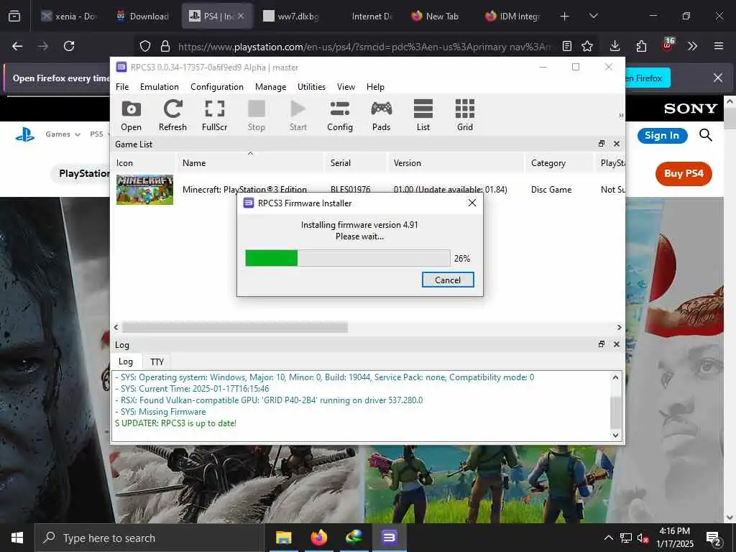List all Firefox tabs dropdown
The height and width of the screenshot is (552, 736).
point(594,16)
